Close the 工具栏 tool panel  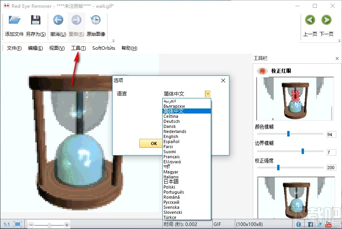337,59
